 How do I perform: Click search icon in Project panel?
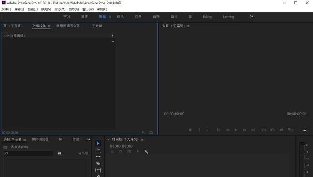click(x=6, y=154)
